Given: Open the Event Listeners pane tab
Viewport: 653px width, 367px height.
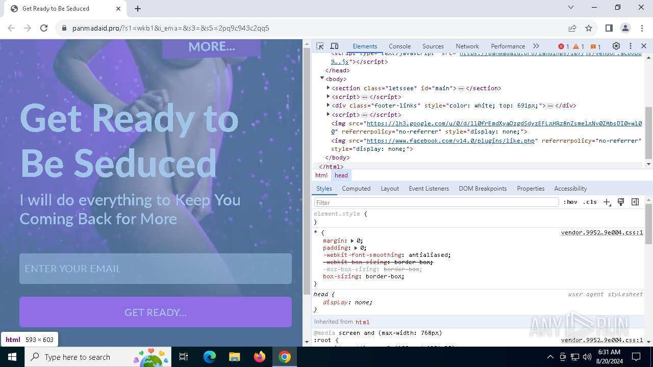Looking at the screenshot, I should [x=429, y=189].
